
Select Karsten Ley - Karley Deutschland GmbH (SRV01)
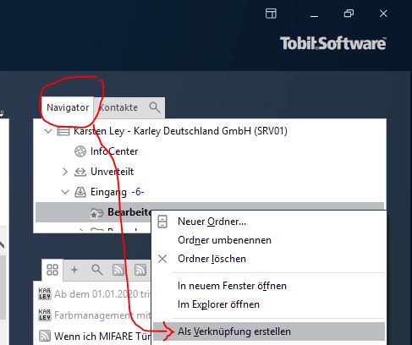[180, 131]
